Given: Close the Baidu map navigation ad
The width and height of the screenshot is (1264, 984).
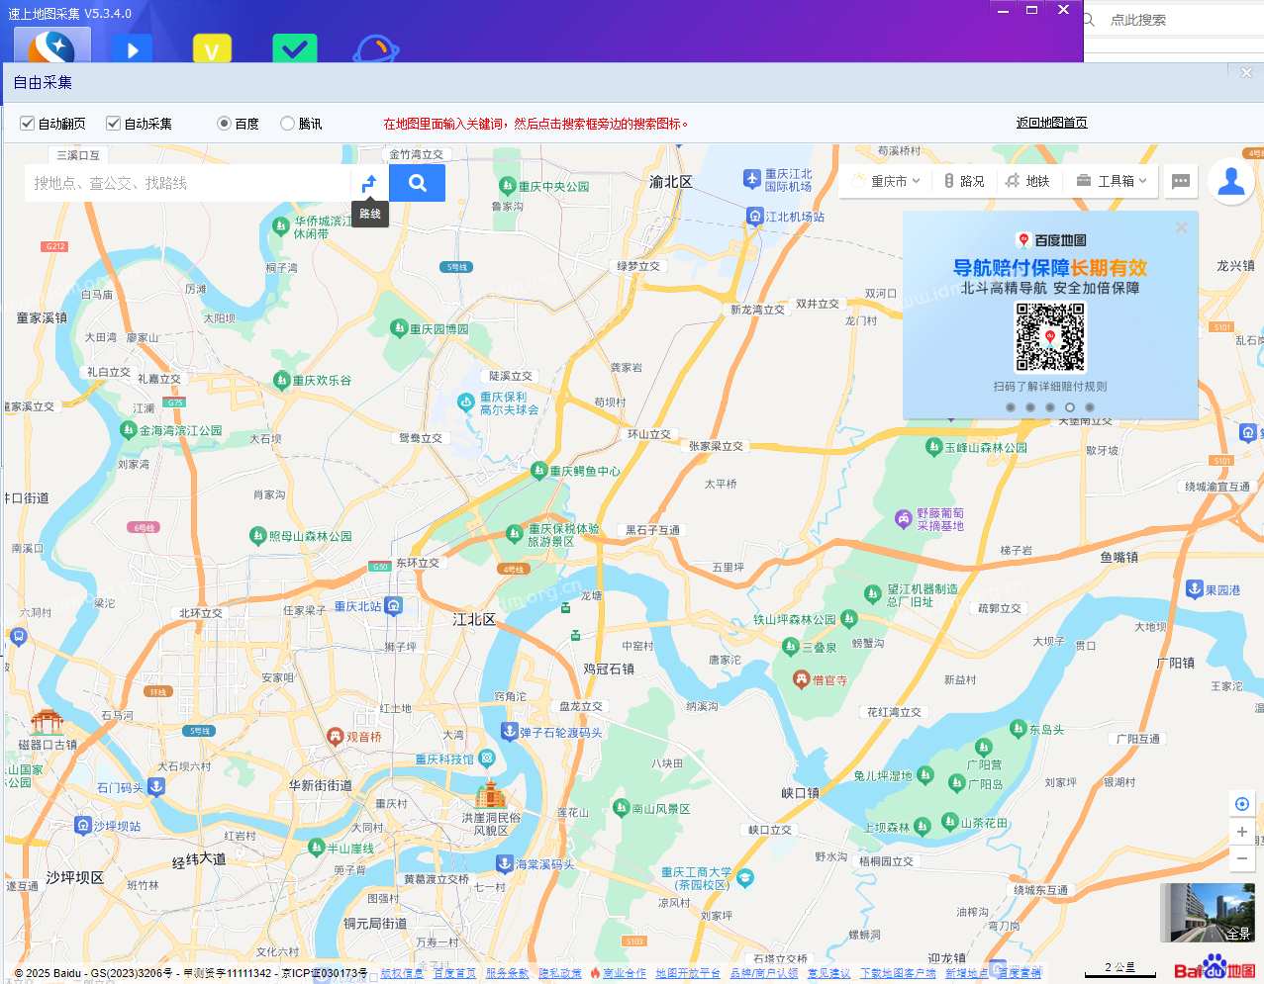Looking at the screenshot, I should (x=1181, y=227).
